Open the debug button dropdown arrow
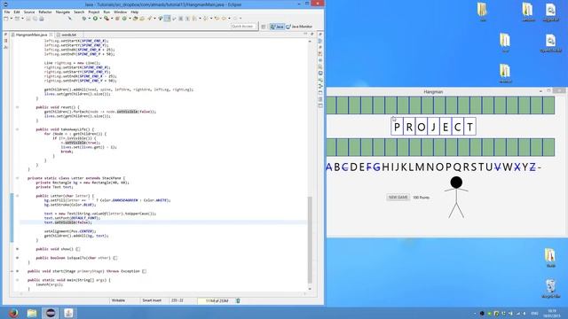The height and width of the screenshot is (319, 568). (x=89, y=19)
